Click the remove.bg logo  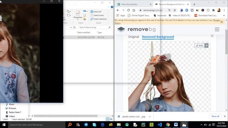point(136,29)
